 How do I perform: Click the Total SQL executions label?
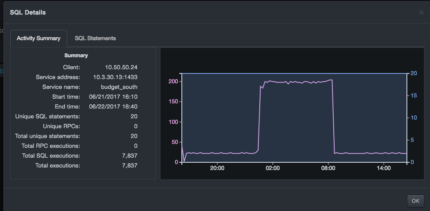[51, 155]
